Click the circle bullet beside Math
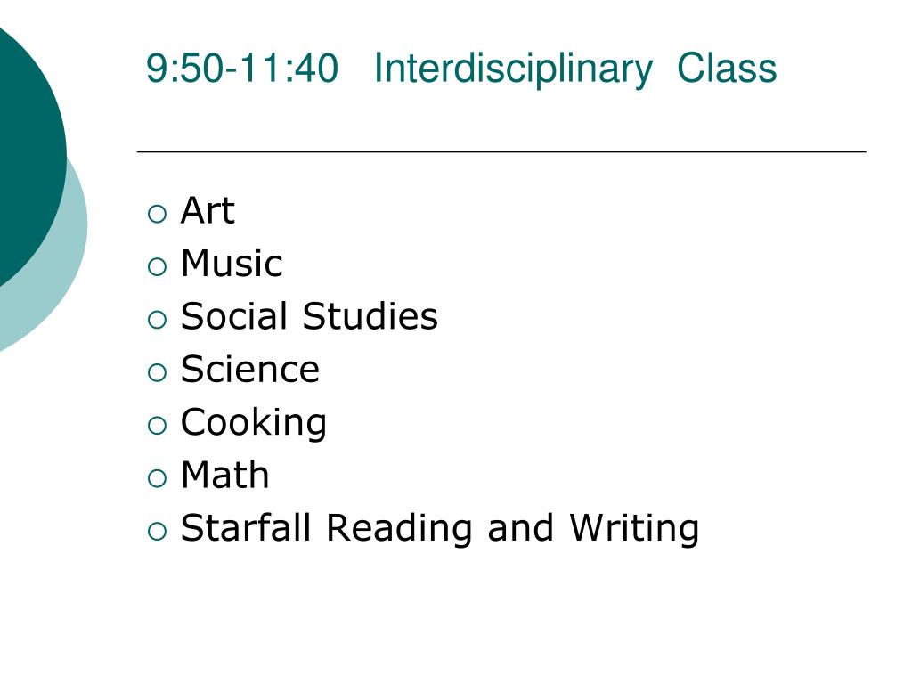The width and height of the screenshot is (912, 684). click(x=157, y=478)
